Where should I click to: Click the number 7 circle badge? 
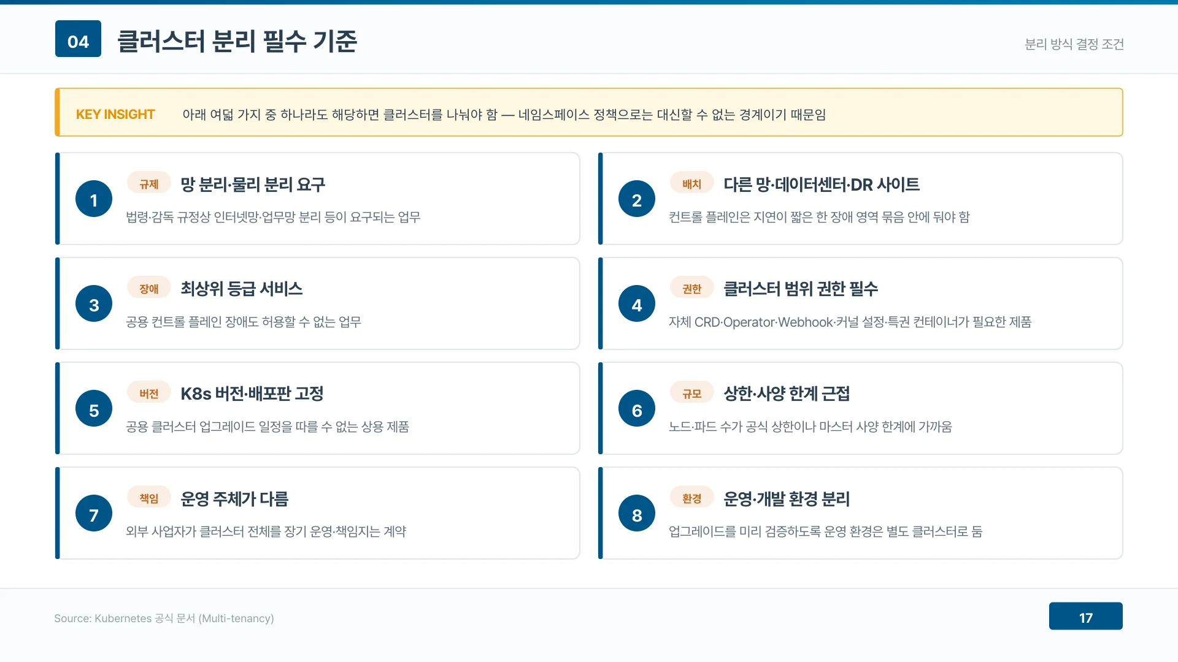pos(94,514)
